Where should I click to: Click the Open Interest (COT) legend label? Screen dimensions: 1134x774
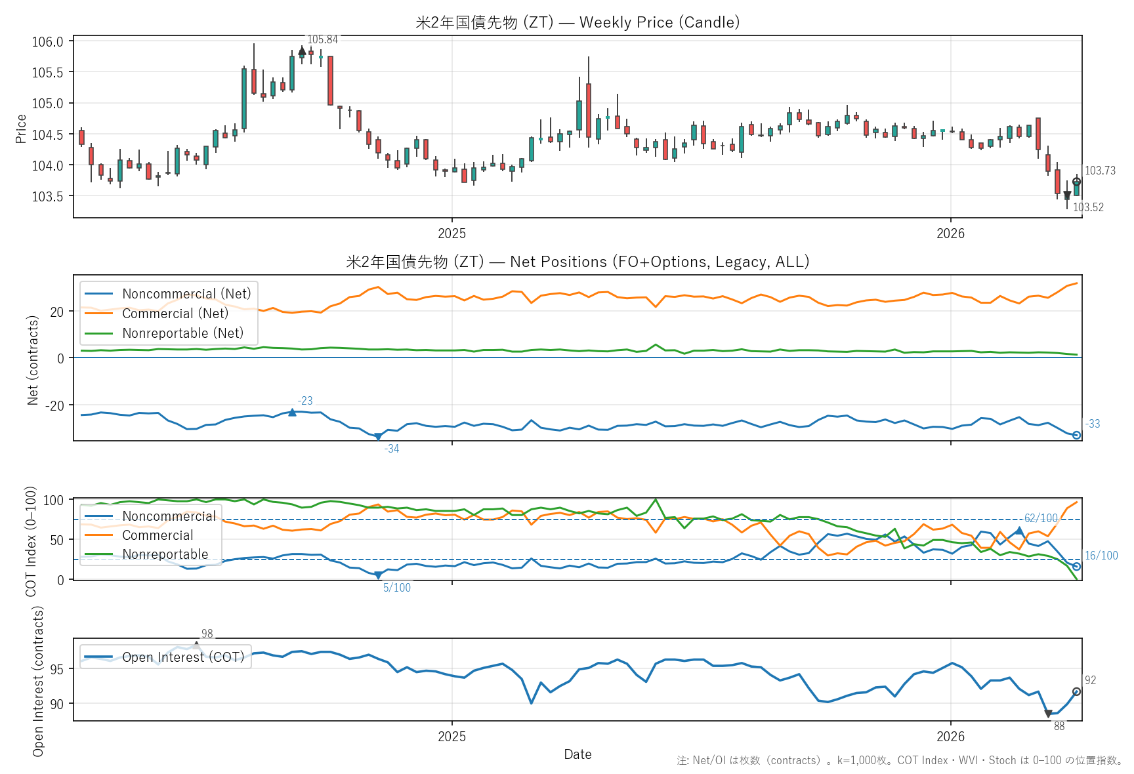[182, 657]
